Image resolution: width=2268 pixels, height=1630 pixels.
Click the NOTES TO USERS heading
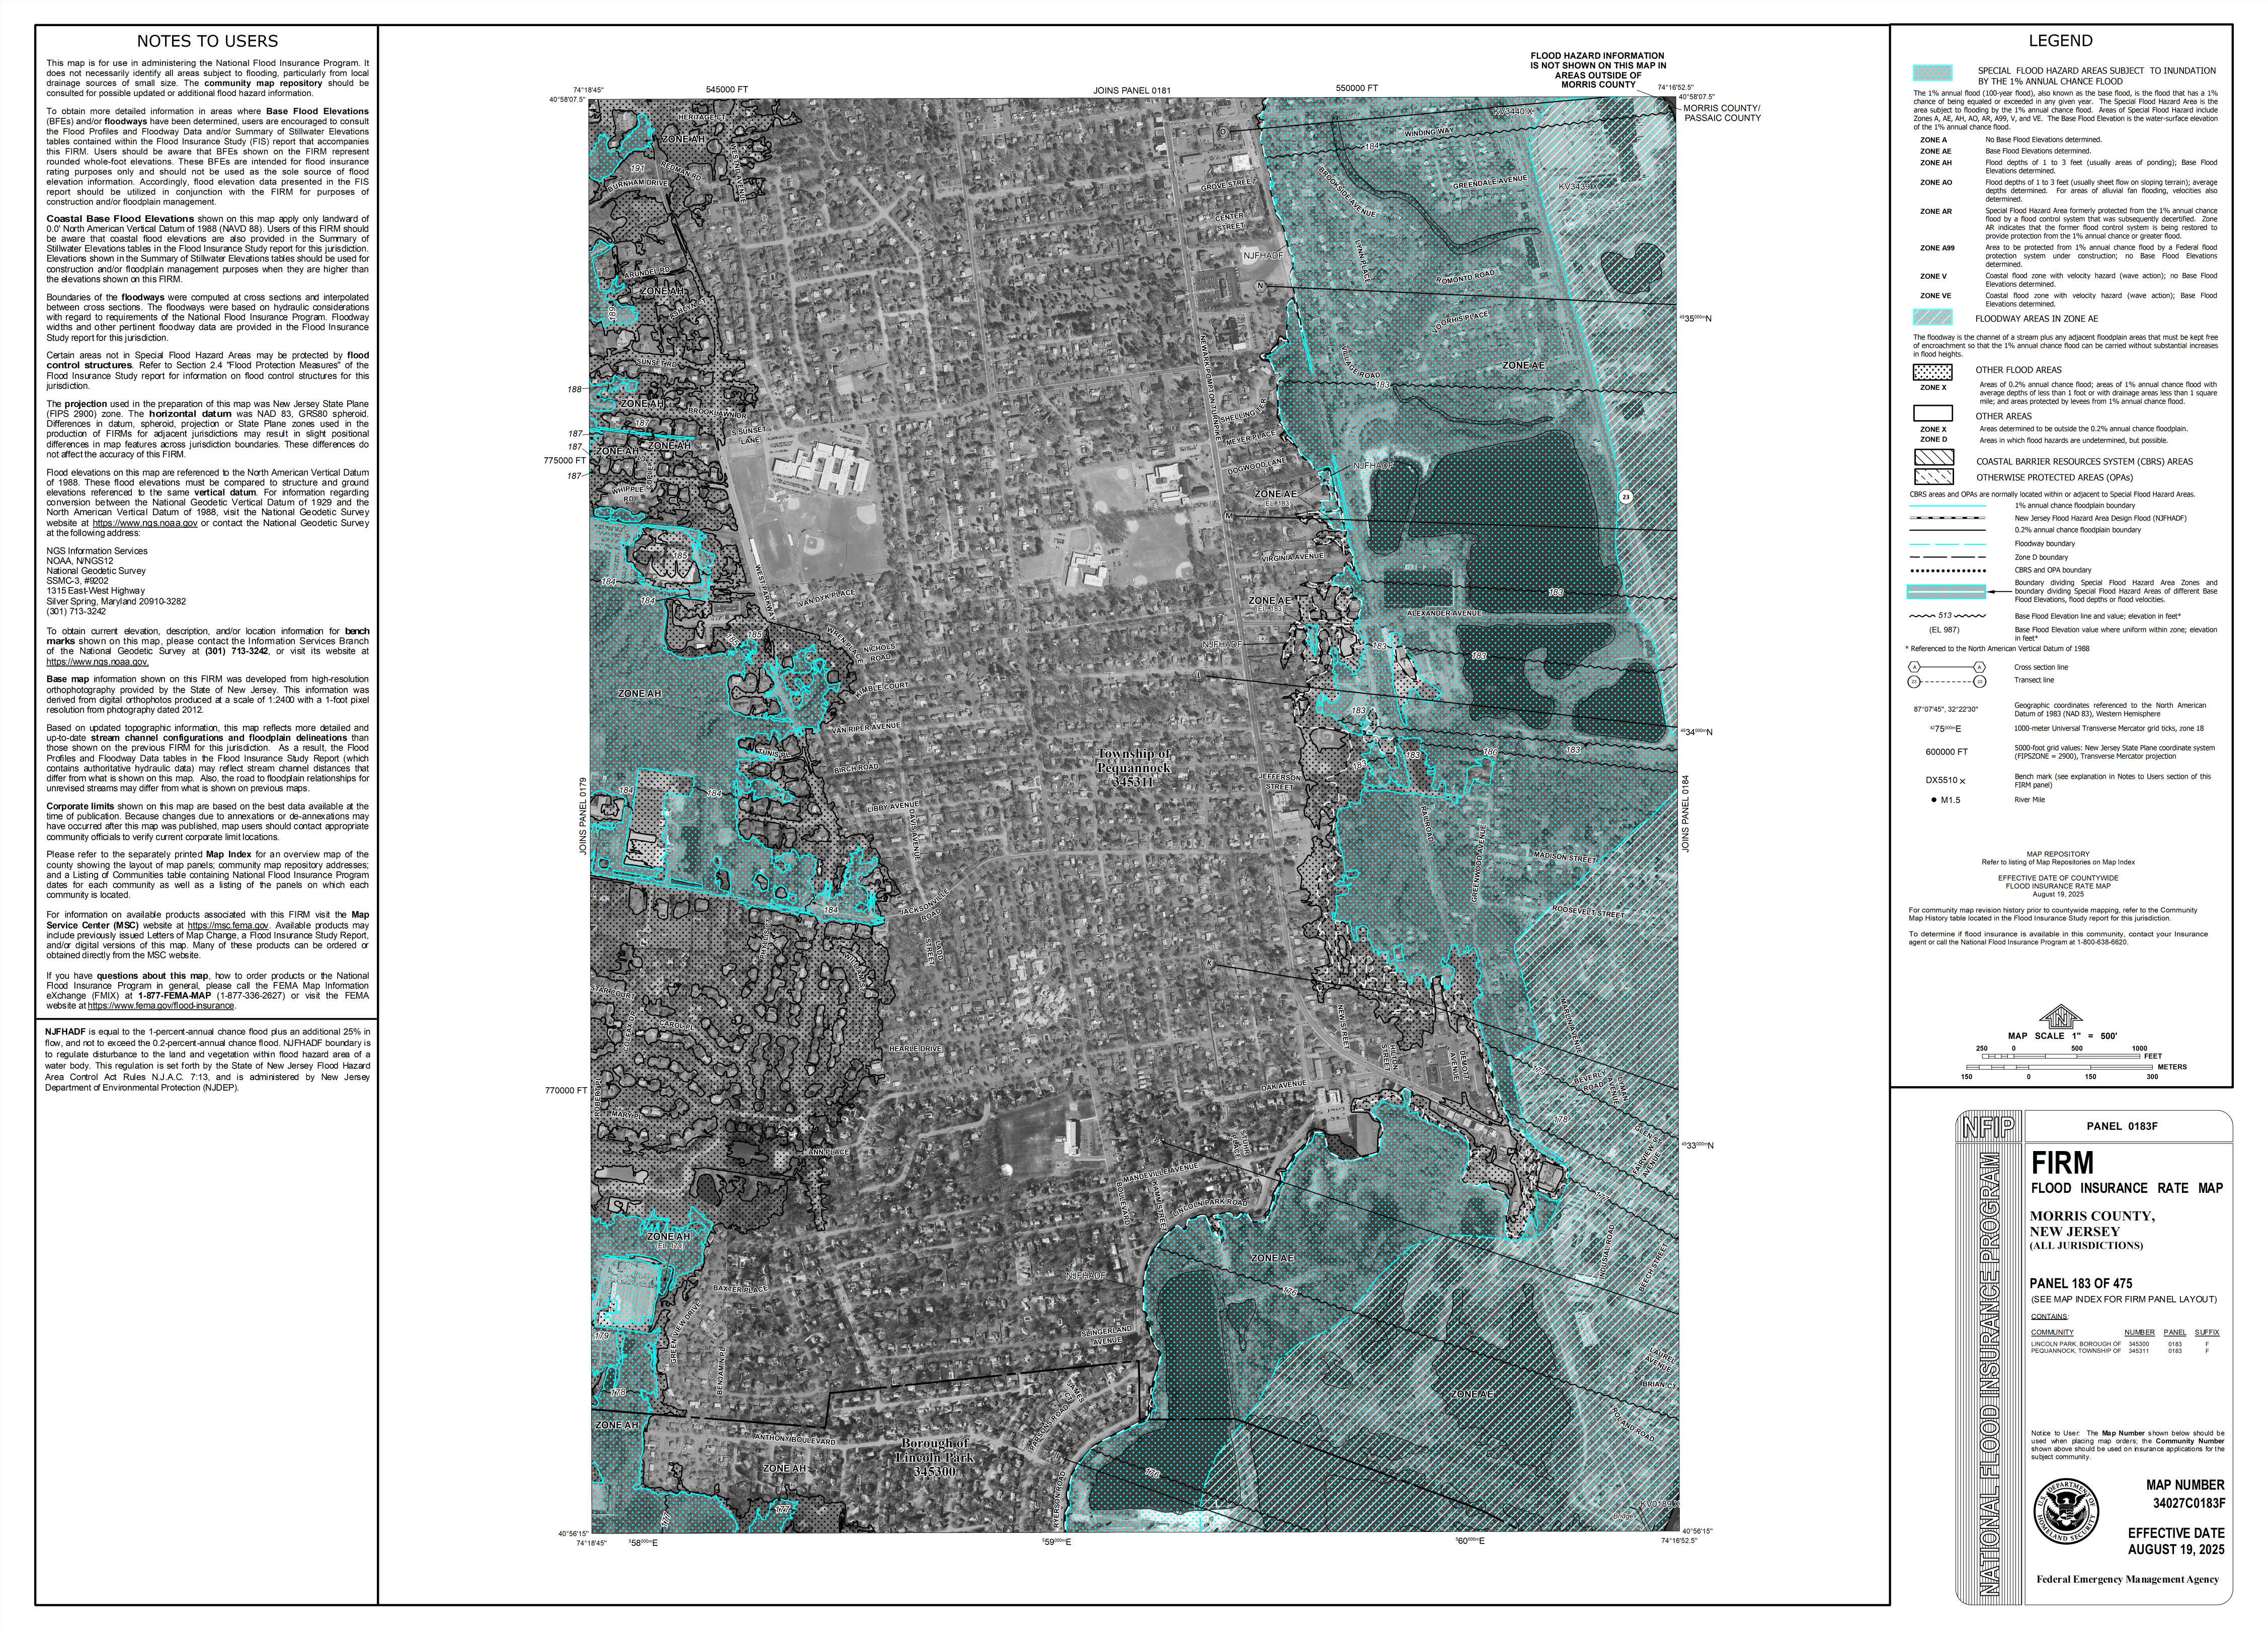pyautogui.click(x=207, y=42)
